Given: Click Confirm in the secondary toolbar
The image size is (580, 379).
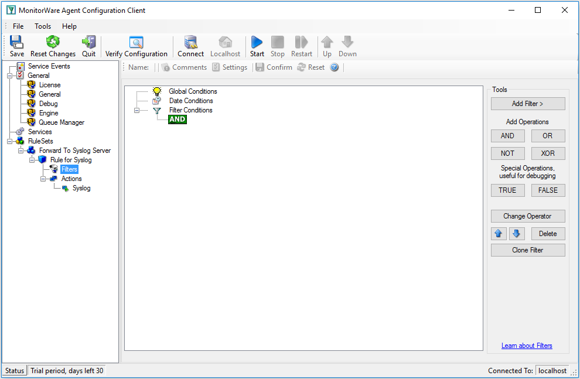Looking at the screenshot, I should 274,67.
